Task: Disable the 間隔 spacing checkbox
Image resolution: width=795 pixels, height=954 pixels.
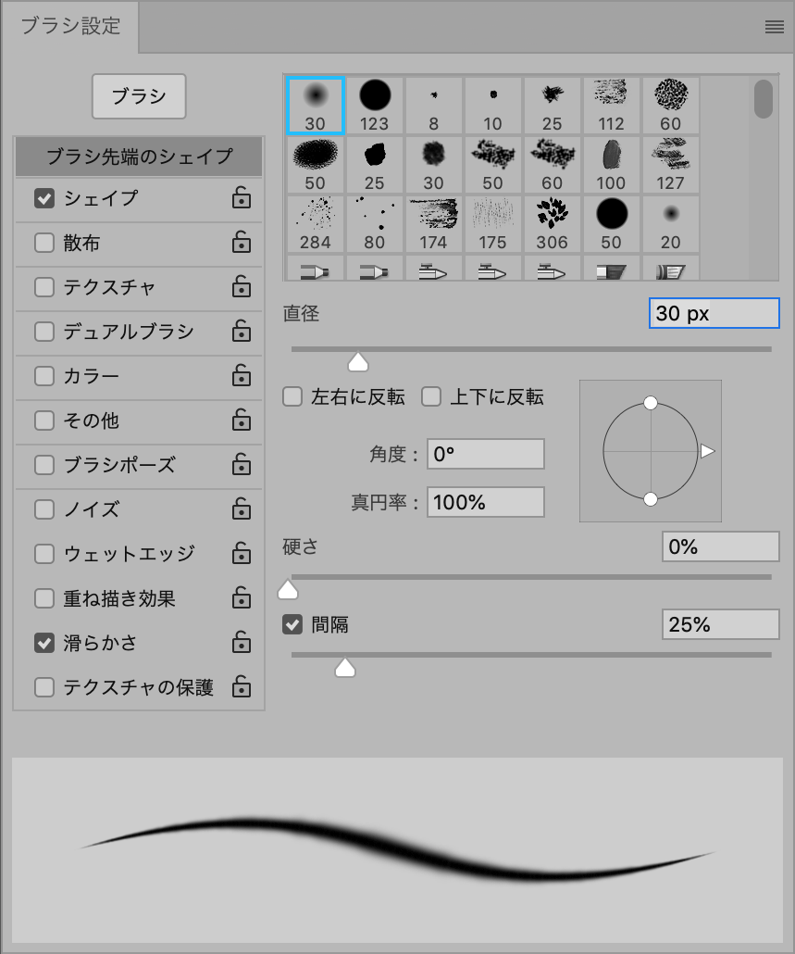Action: click(x=292, y=624)
